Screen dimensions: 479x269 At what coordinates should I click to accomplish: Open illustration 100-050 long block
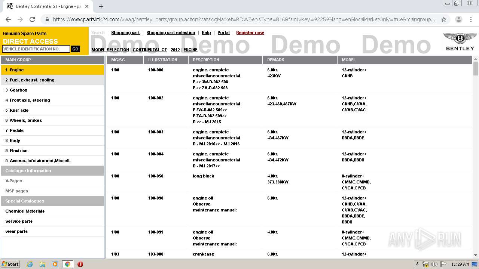coord(290,182)
